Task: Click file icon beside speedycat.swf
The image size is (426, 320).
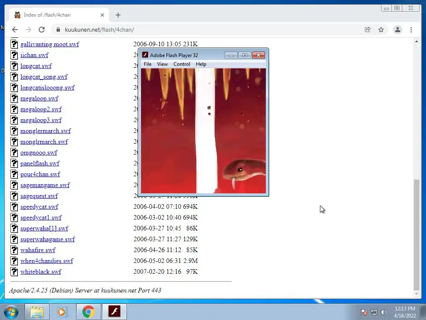Action: point(14,207)
